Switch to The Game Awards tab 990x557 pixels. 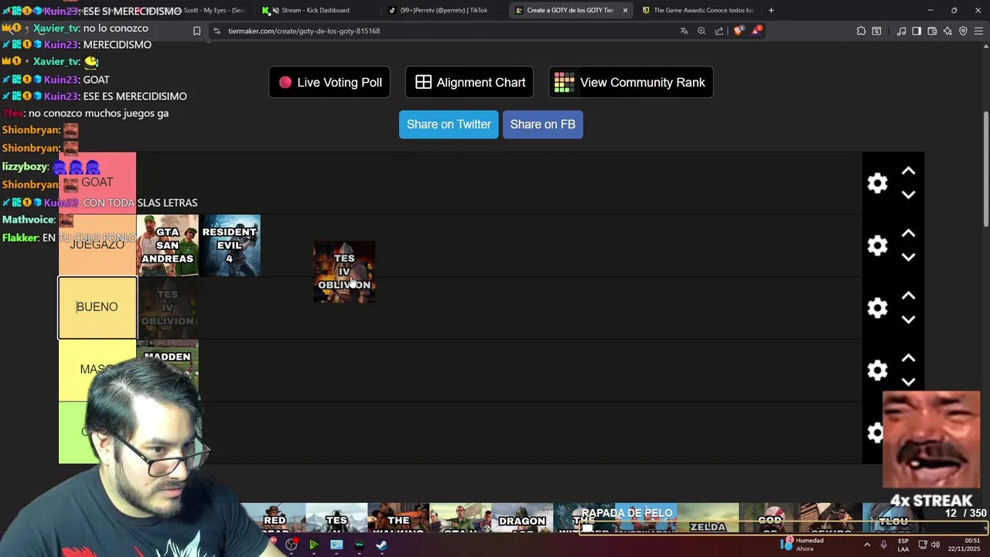[698, 10]
